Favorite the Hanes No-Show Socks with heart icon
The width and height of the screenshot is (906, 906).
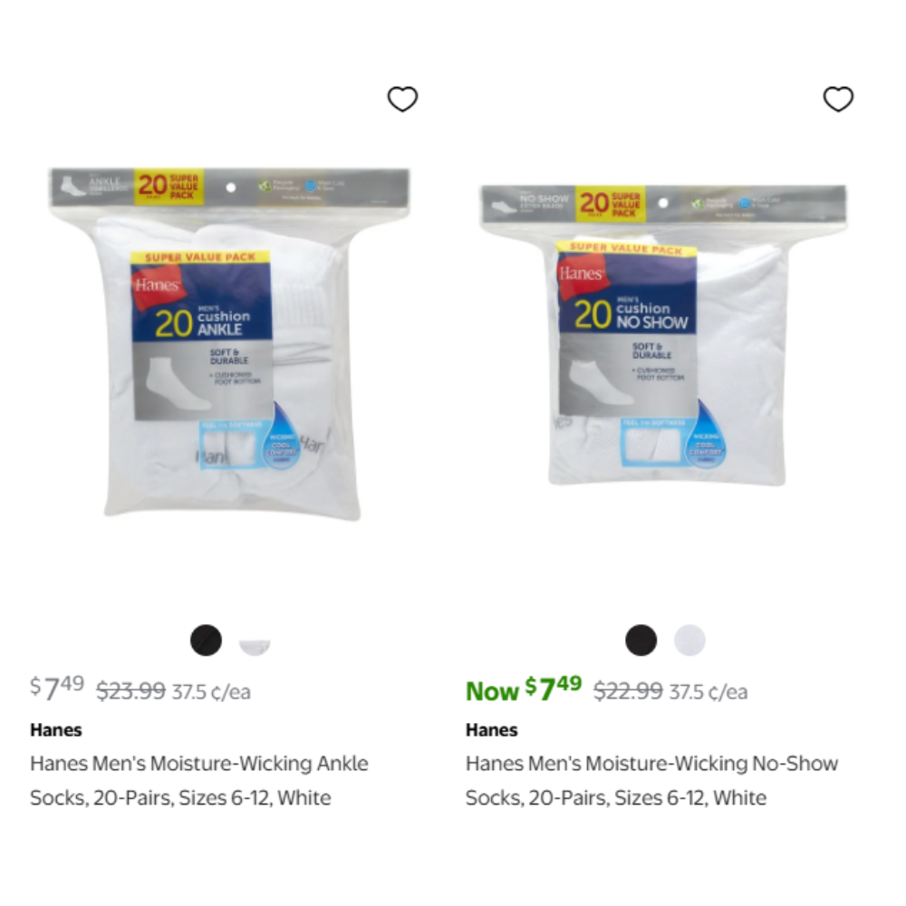(838, 99)
